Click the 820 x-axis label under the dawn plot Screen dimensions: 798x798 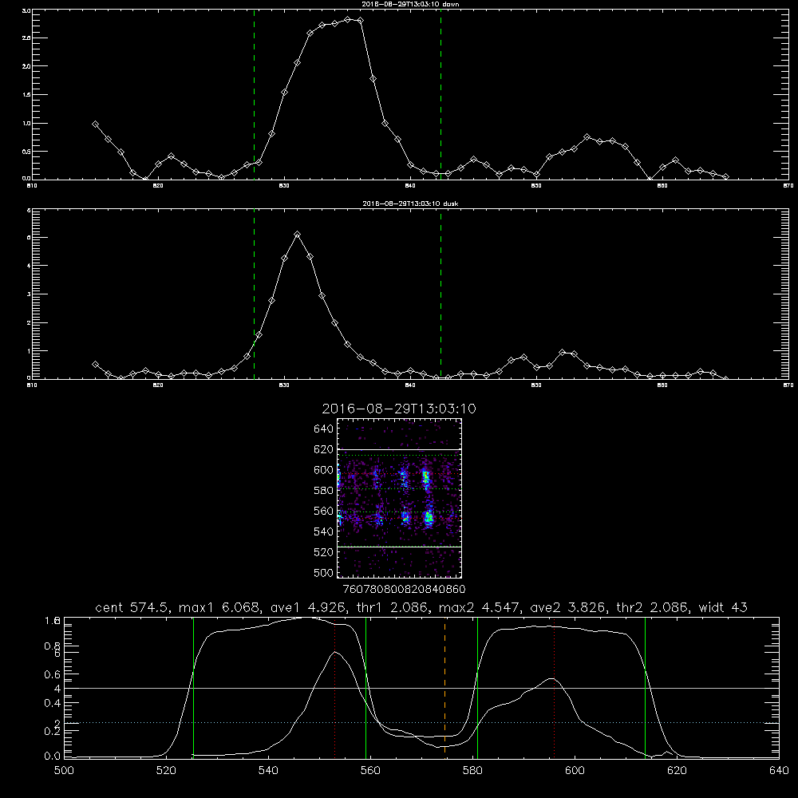point(158,186)
